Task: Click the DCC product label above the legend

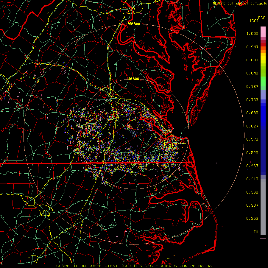Action: [262, 18]
